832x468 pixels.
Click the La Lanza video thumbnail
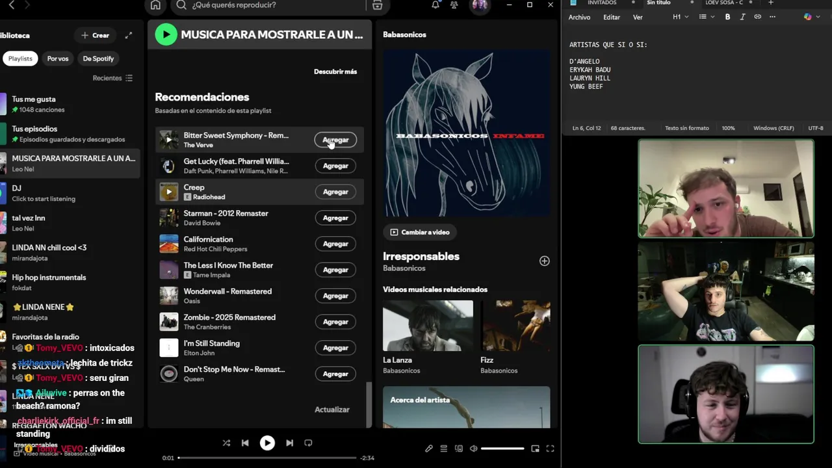point(428,326)
